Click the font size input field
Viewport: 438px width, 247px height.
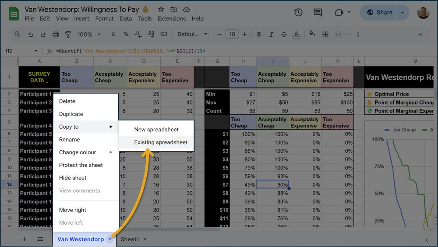(232, 34)
